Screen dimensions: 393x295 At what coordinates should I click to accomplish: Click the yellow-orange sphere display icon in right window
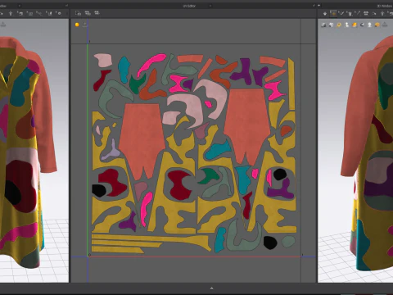pos(377,25)
